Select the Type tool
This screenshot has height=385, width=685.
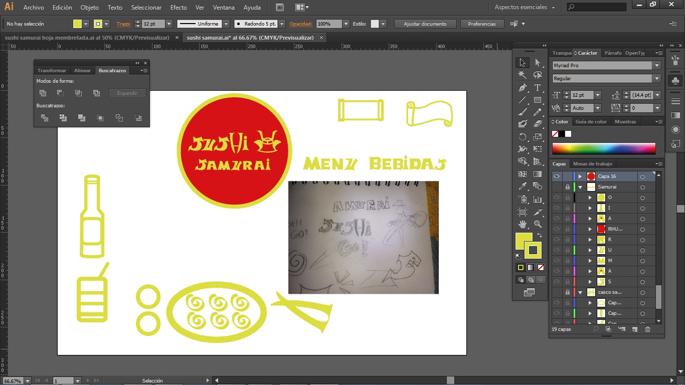pos(538,87)
